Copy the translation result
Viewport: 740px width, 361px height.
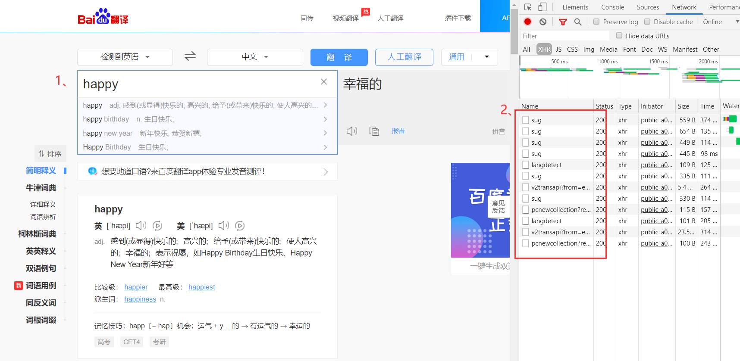tap(374, 131)
